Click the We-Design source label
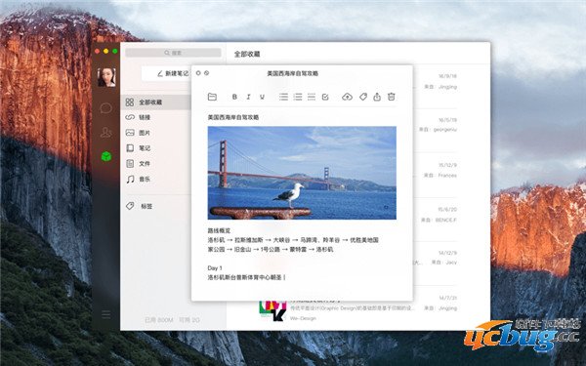 click(303, 318)
